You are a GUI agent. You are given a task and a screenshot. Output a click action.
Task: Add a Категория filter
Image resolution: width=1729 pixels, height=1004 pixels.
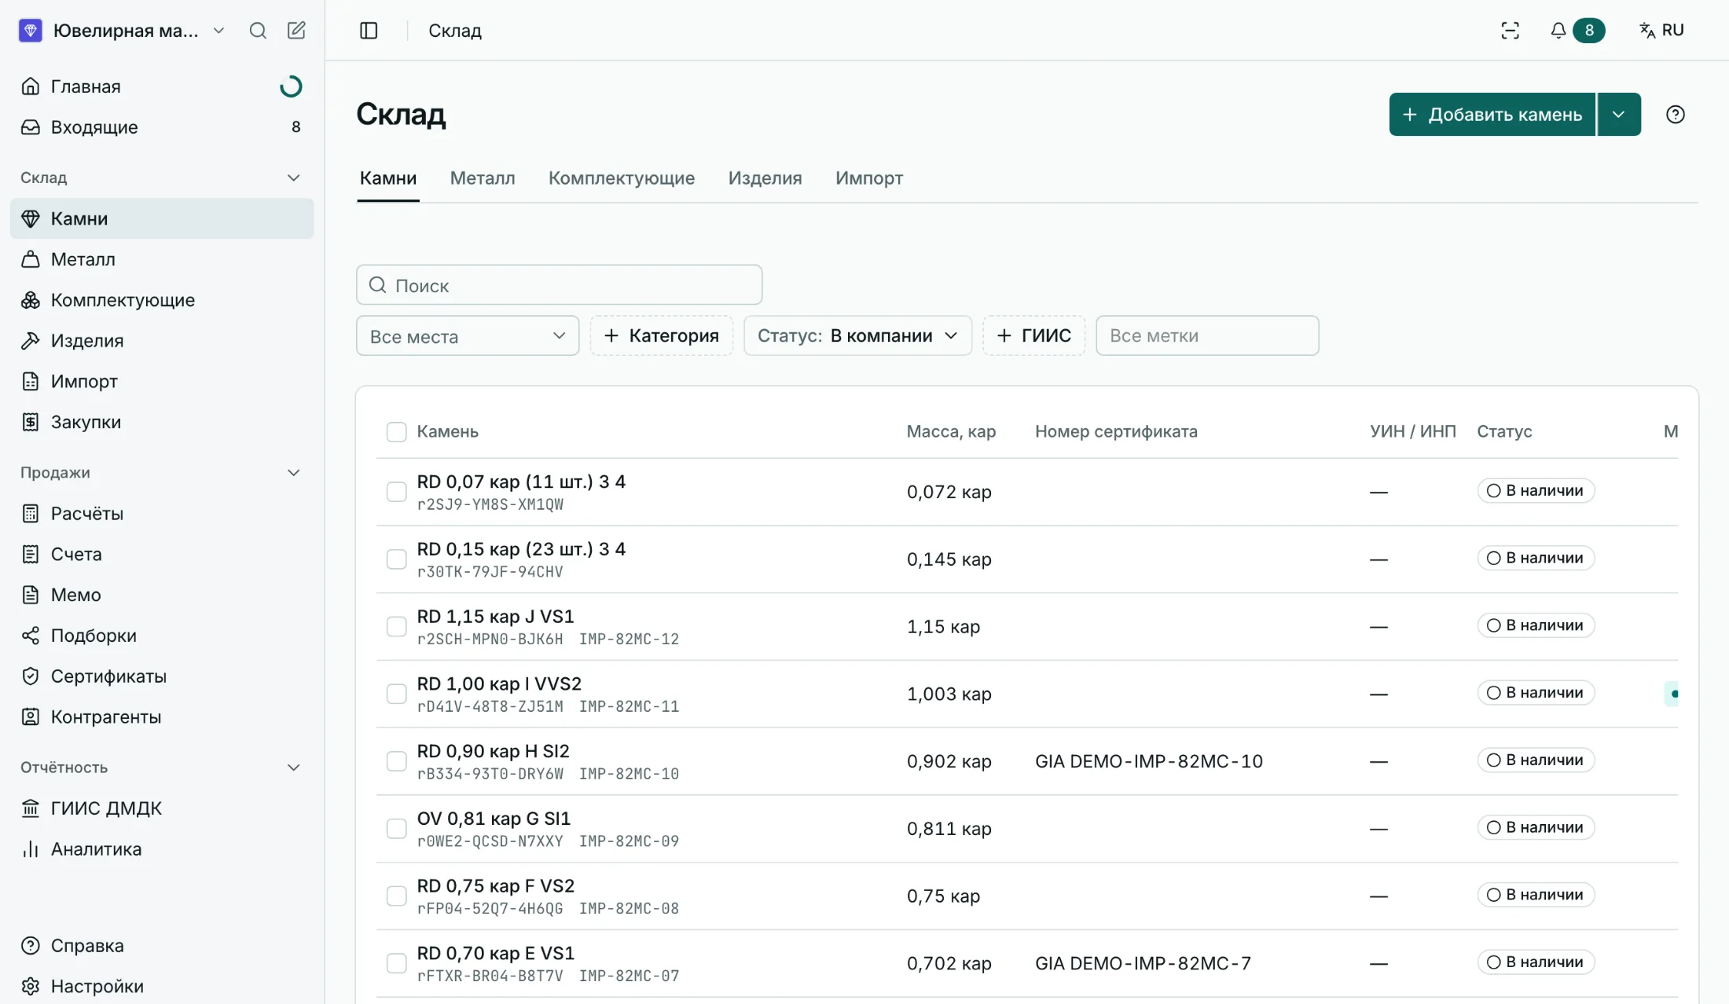pyautogui.click(x=661, y=336)
